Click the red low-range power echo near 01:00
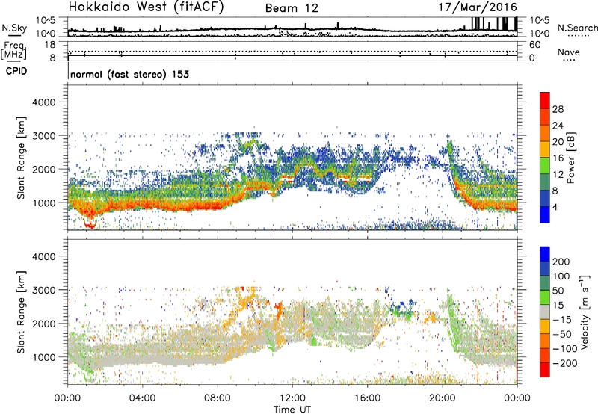This screenshot has width=598, height=414. [x=90, y=225]
